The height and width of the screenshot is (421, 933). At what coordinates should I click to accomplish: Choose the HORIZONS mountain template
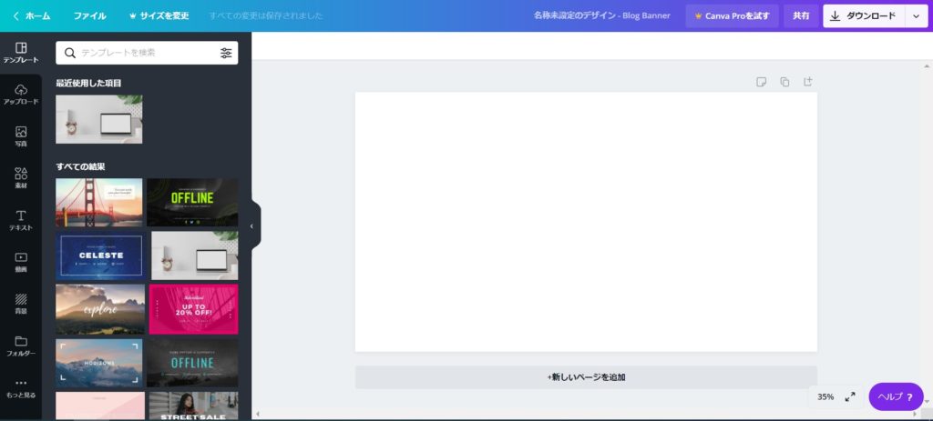click(98, 363)
